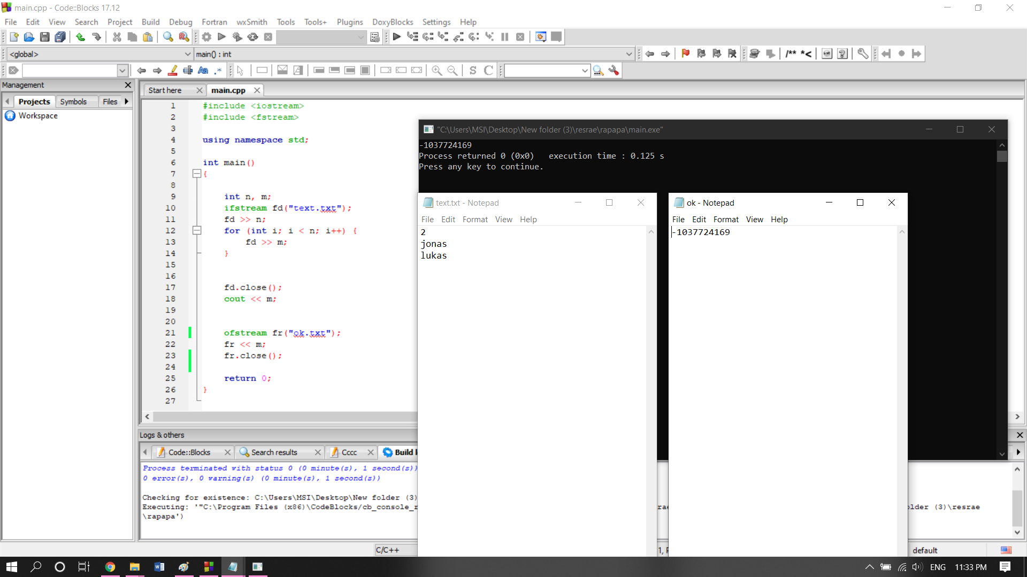
Task: Toggle regex search option button
Action: coord(218,71)
